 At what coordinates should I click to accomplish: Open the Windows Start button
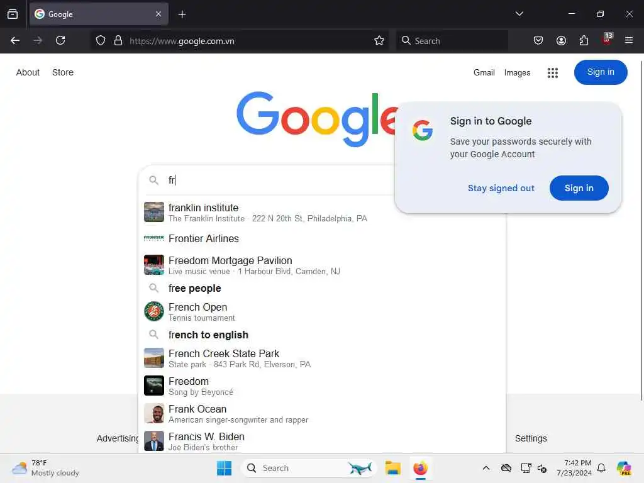[224, 468]
